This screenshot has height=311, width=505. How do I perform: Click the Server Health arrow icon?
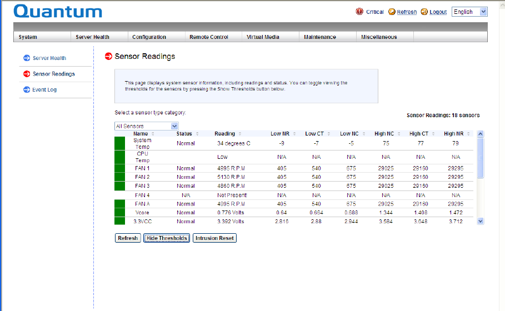coord(26,58)
